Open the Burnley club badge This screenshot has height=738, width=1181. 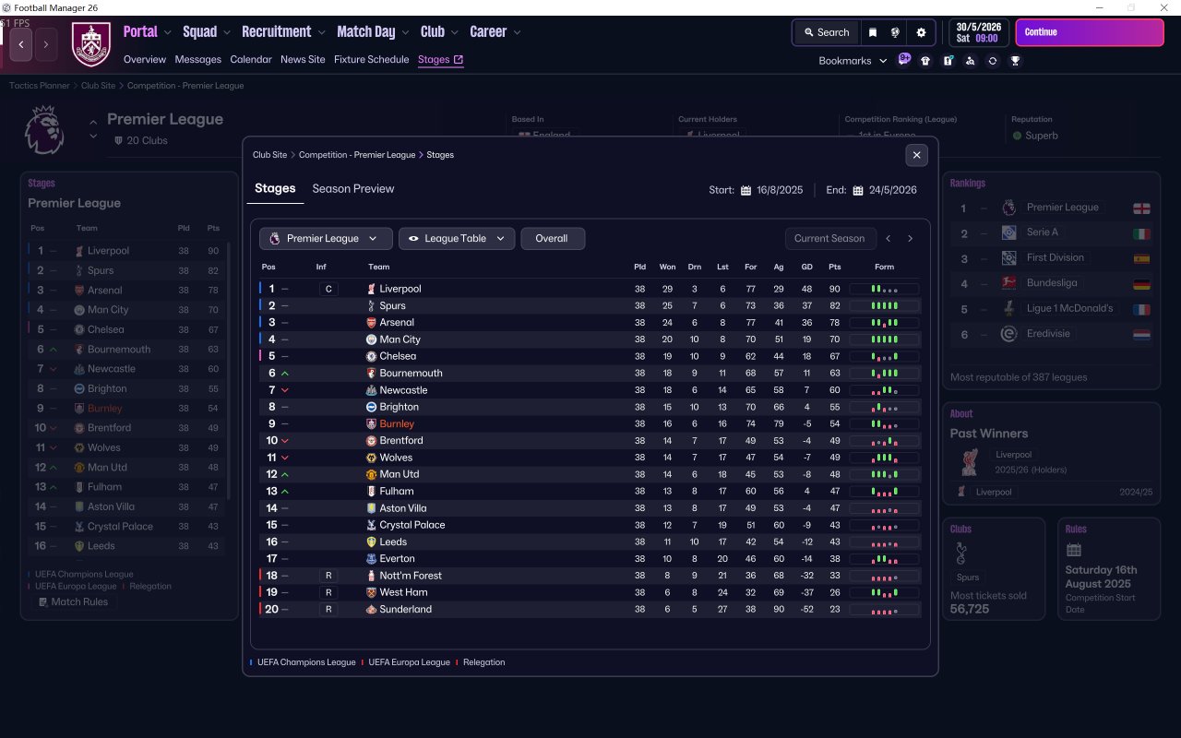[x=90, y=44]
